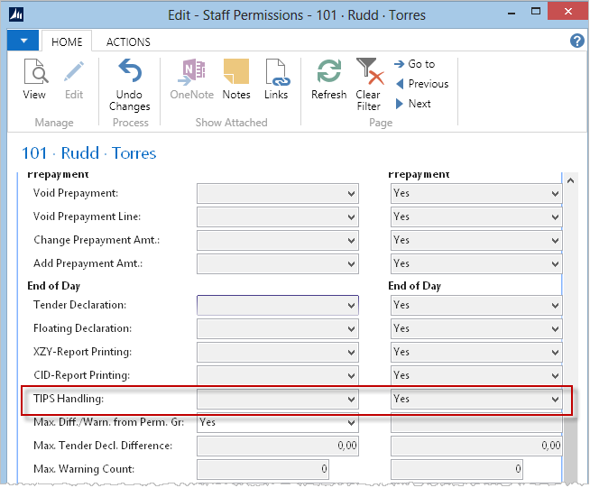Open help with the question mark icon
590x488 pixels.
(x=577, y=41)
